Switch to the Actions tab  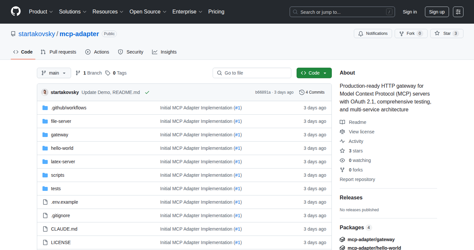tap(97, 52)
